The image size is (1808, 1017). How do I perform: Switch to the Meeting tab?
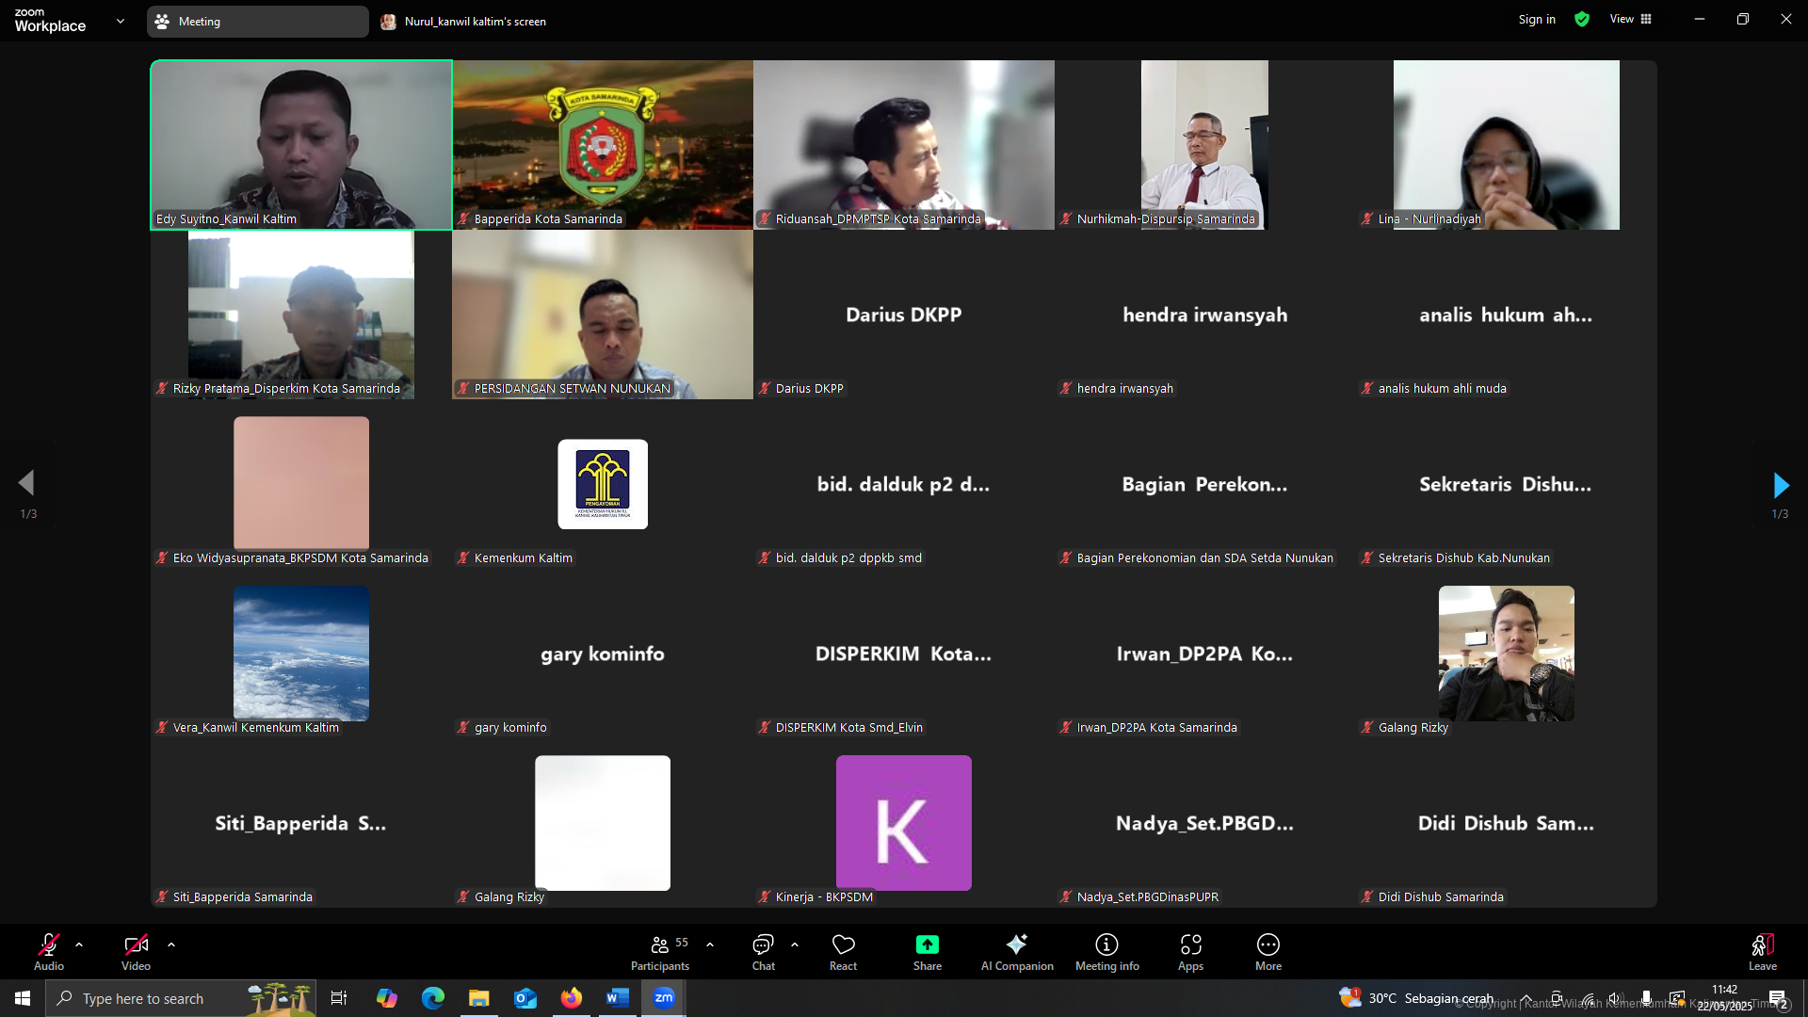256,21
